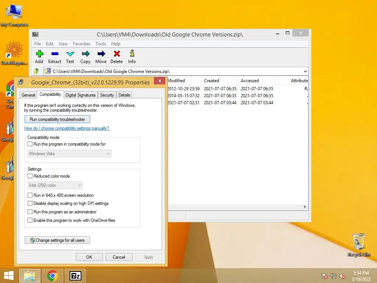Click Change settings for all users
The width and height of the screenshot is (377, 283).
coord(57,240)
